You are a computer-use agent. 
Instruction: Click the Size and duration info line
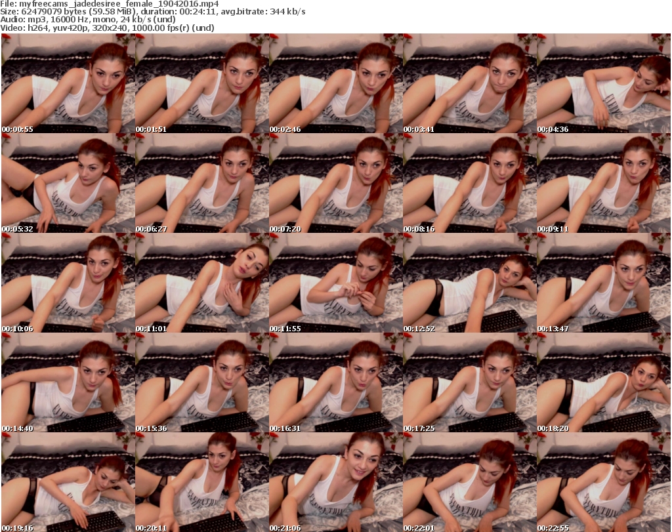coord(153,12)
